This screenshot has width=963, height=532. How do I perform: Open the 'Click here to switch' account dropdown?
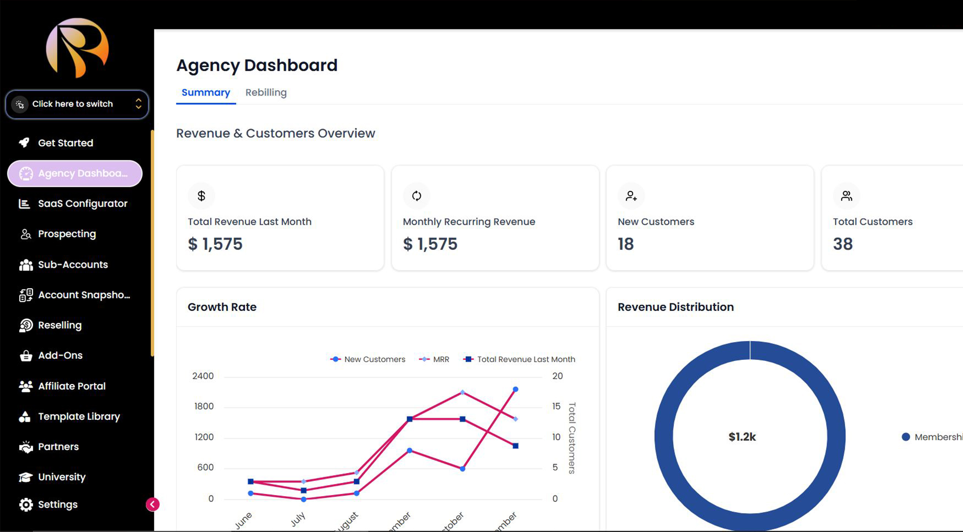click(72, 104)
